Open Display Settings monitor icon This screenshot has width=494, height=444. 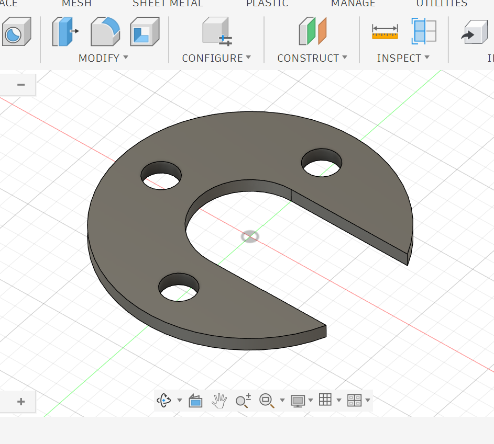(x=298, y=401)
